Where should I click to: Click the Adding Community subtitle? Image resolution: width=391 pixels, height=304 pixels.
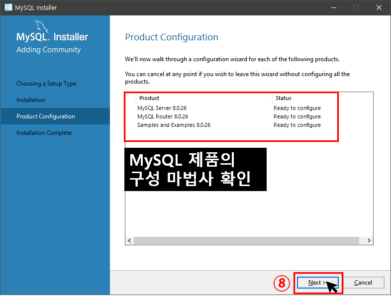[49, 50]
